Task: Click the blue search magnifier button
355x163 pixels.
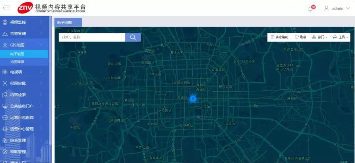Action: click(x=133, y=37)
